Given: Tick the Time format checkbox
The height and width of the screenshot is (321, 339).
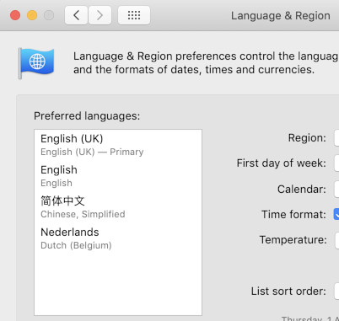Looking at the screenshot, I should (336, 214).
